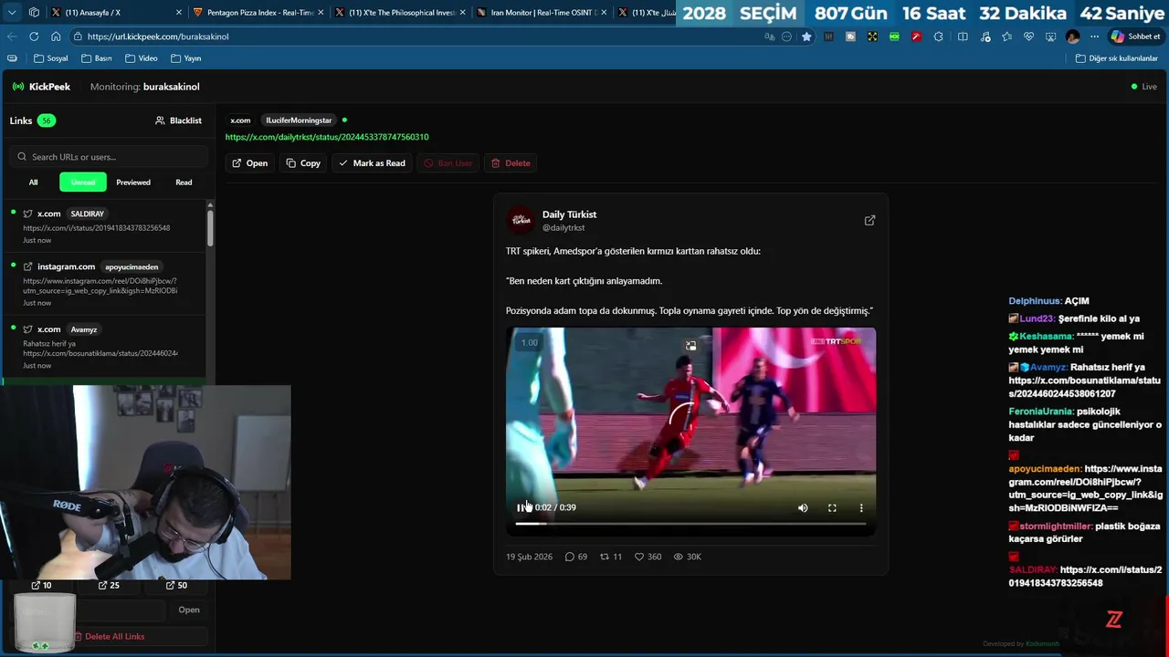Click the Open button above the tweet

249,163
